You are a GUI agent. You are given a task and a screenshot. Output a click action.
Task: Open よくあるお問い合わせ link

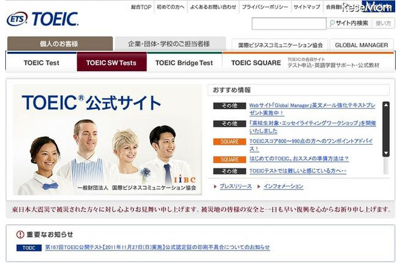click(x=213, y=7)
